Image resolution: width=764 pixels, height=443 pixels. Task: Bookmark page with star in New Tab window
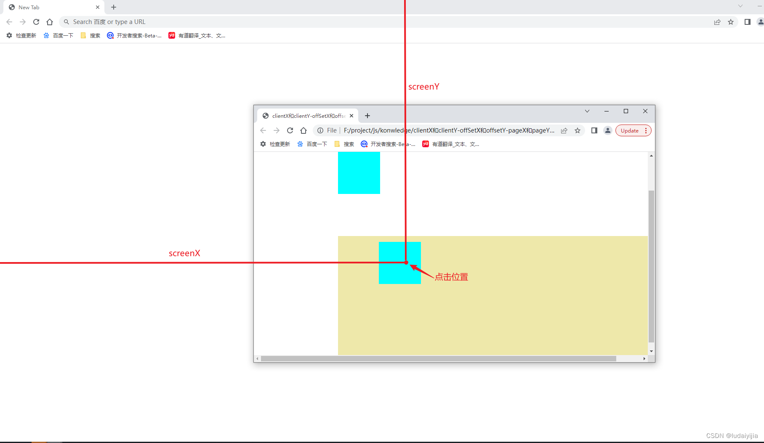pos(731,22)
